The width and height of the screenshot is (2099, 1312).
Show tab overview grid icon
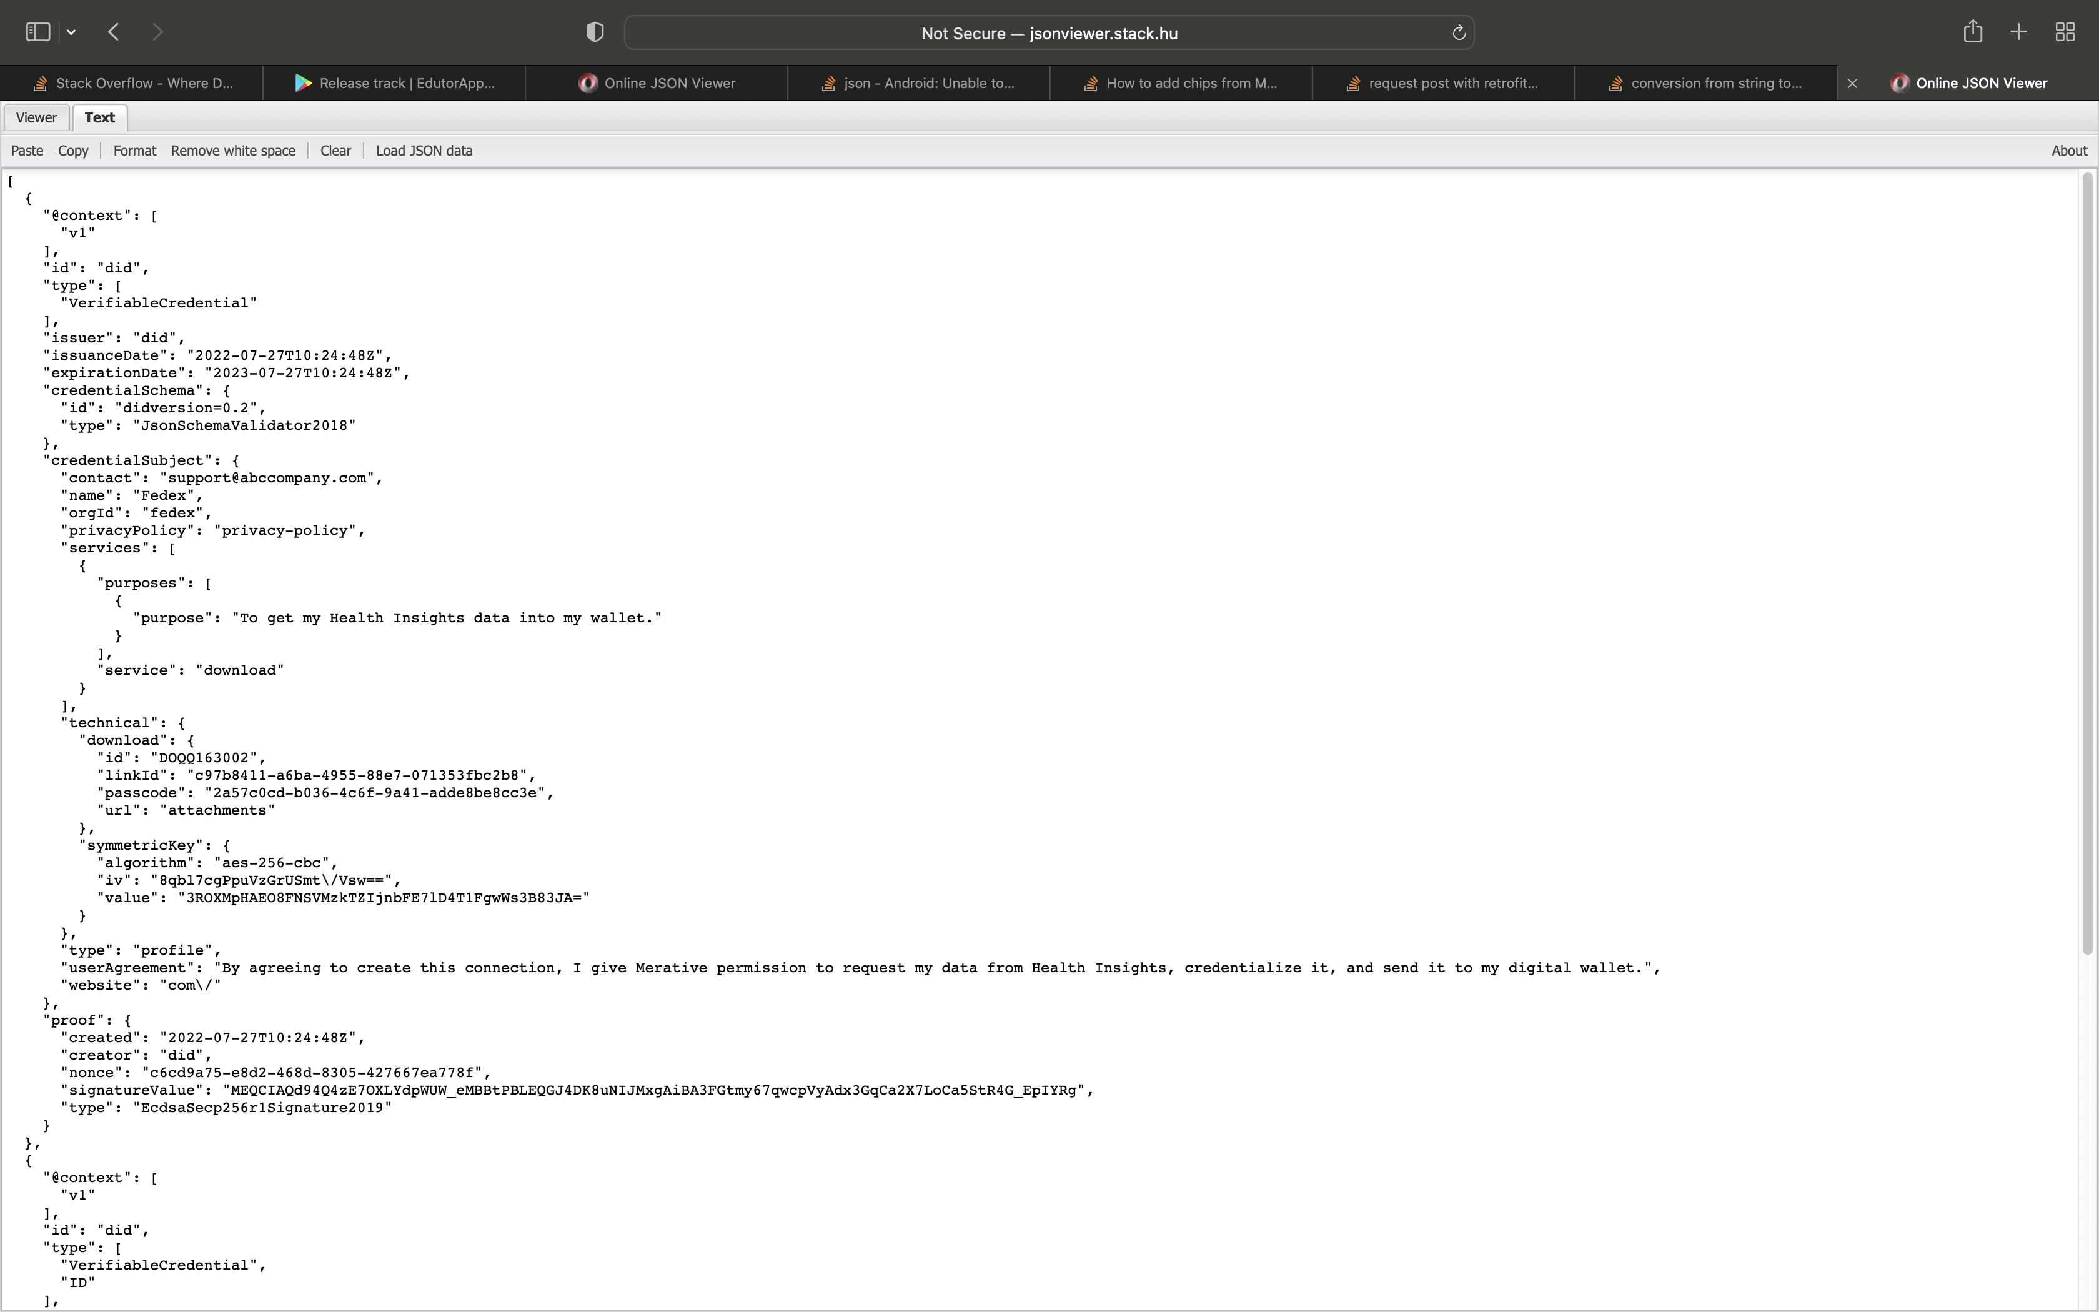click(x=2065, y=32)
